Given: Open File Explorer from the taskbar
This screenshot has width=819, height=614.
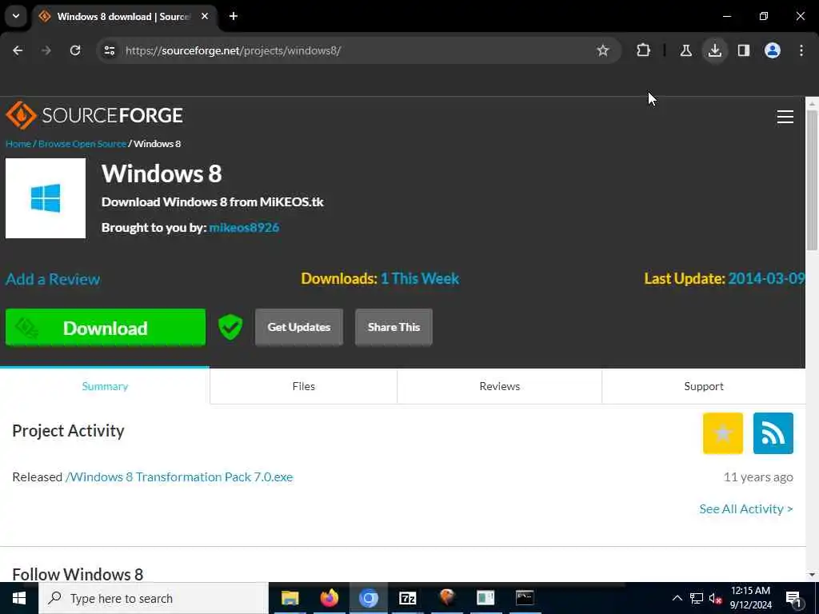Looking at the screenshot, I should 290,598.
